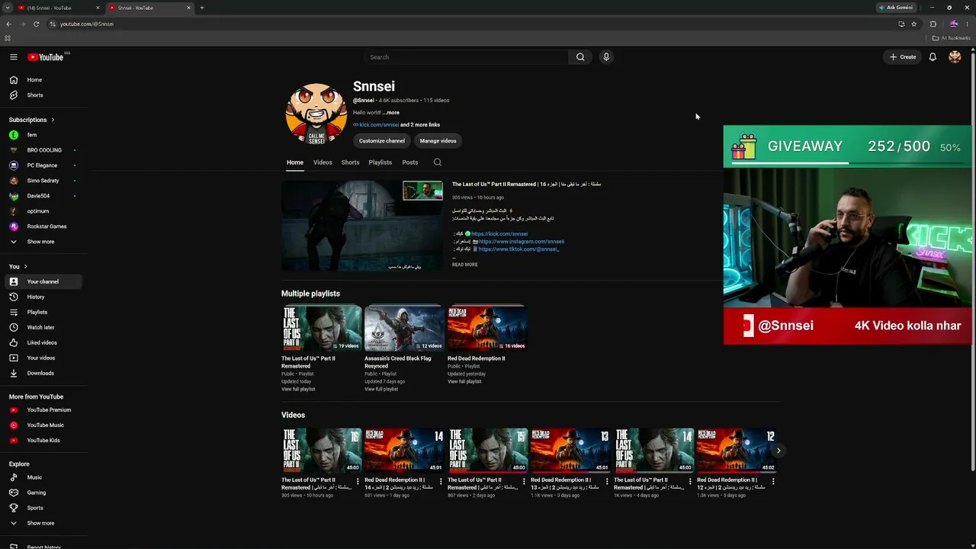This screenshot has height=549, width=976.
Task: Click Ask Gemini in the browser title bar
Action: coord(896,8)
